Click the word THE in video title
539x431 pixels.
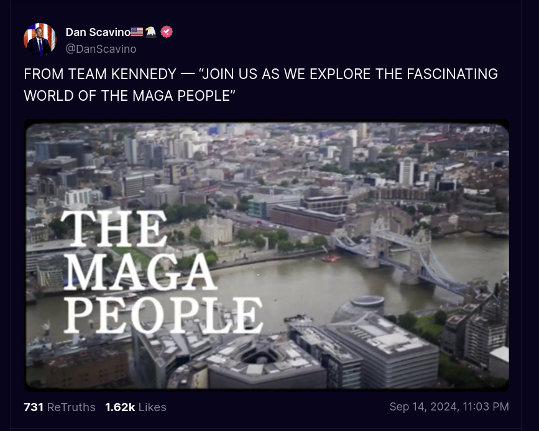(x=113, y=228)
